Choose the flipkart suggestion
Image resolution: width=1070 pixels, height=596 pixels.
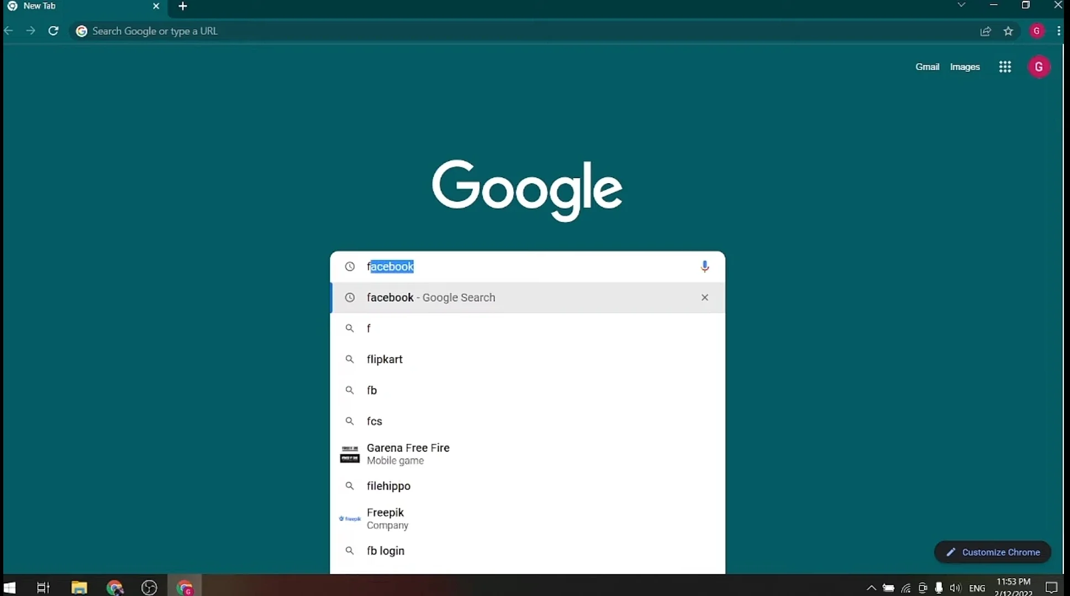(528, 359)
